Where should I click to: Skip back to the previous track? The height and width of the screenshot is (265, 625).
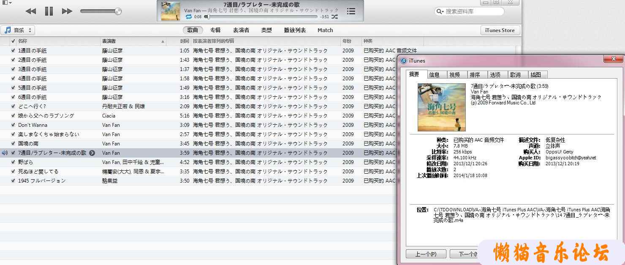coord(31,11)
